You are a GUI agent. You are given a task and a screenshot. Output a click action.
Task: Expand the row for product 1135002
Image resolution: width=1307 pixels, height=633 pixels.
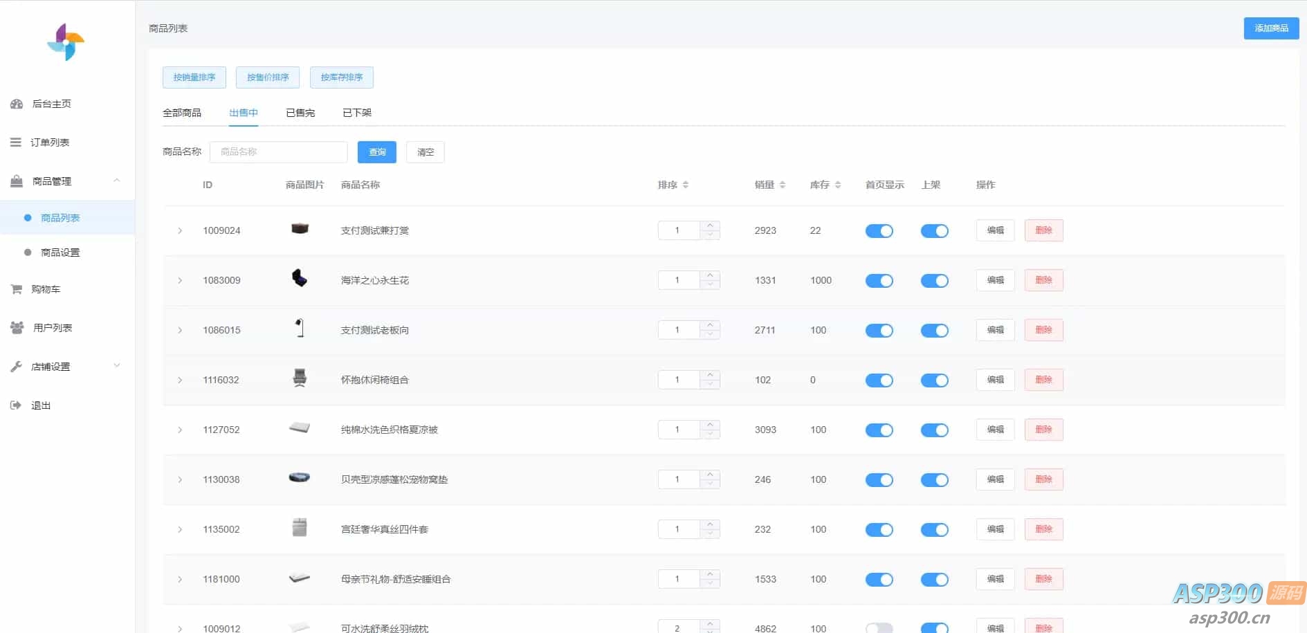180,529
